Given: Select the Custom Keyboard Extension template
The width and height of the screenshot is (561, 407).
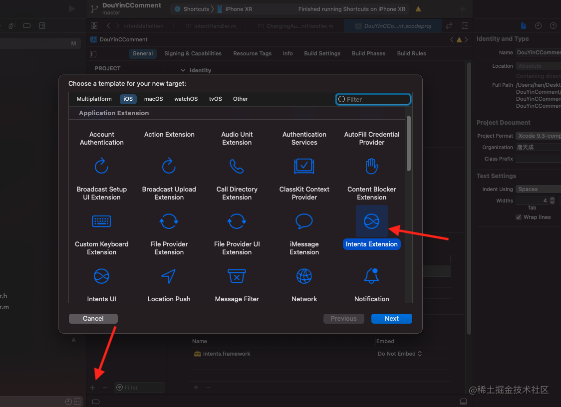Looking at the screenshot, I should (101, 233).
